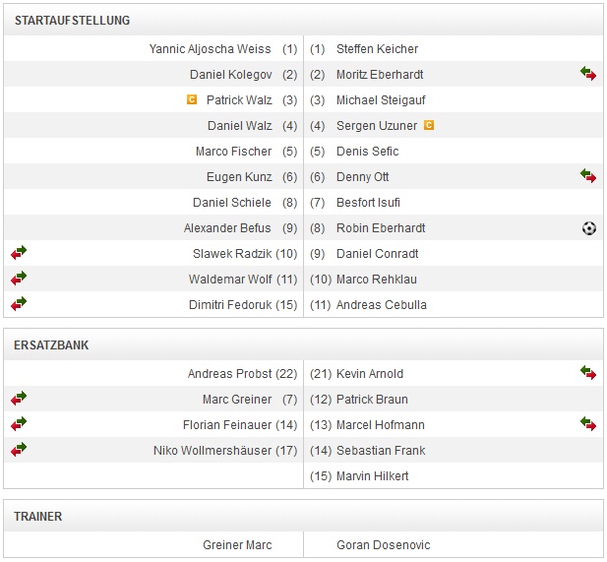Click the Startaufstellung section header
Image resolution: width=607 pixels, height=562 pixels.
coord(72,20)
